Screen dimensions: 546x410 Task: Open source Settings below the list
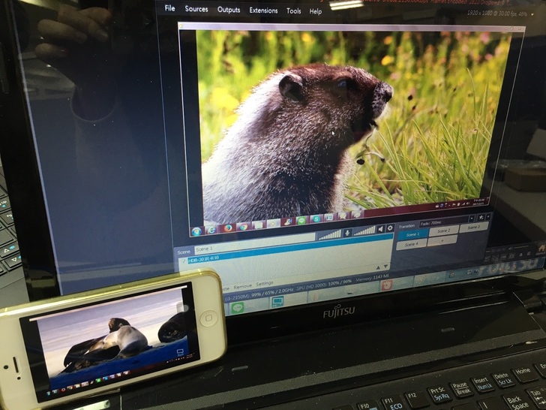pos(265,284)
